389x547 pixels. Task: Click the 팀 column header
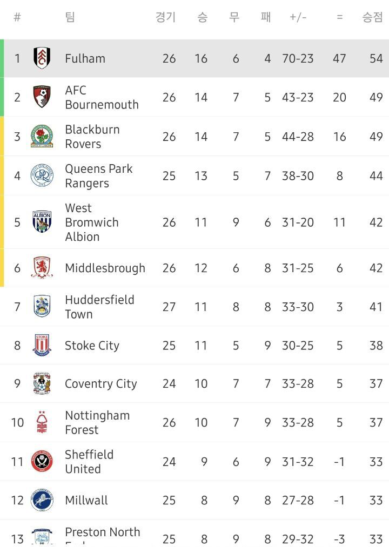point(70,17)
